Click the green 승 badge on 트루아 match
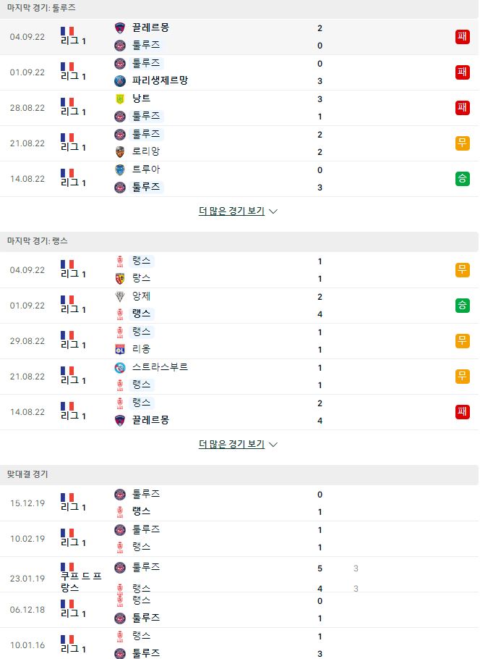 pyautogui.click(x=463, y=179)
